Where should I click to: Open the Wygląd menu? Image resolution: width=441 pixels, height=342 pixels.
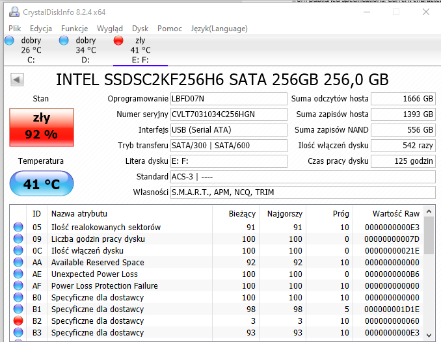pyautogui.click(x=110, y=29)
